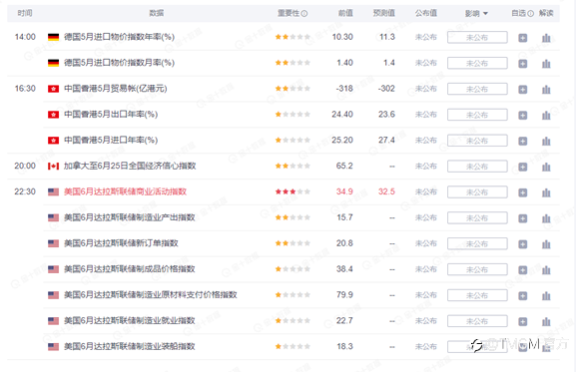Screen dimensions: 576x372
Task: Click previous value -318
Action: point(344,89)
